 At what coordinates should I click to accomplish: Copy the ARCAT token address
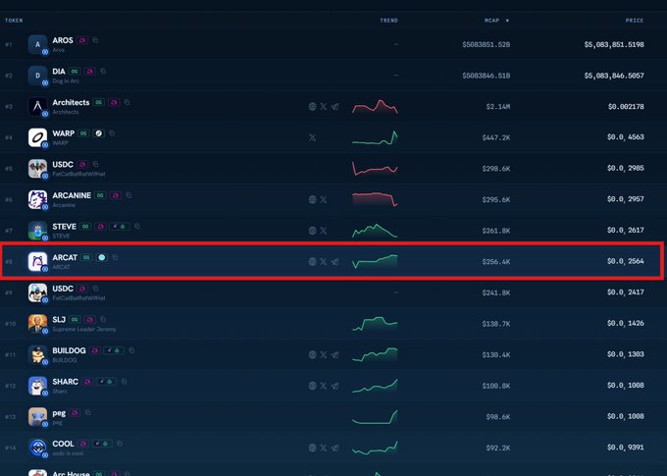tap(115, 257)
